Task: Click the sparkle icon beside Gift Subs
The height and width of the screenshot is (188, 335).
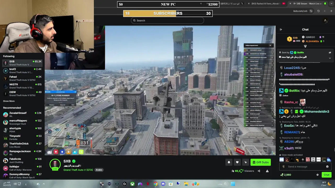Action: click(x=245, y=162)
